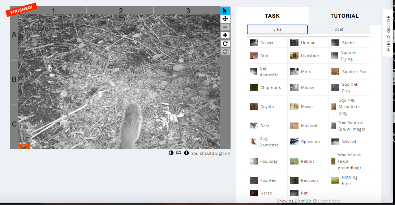Reset the image view
This screenshot has width=395, height=205.
coord(225,51)
